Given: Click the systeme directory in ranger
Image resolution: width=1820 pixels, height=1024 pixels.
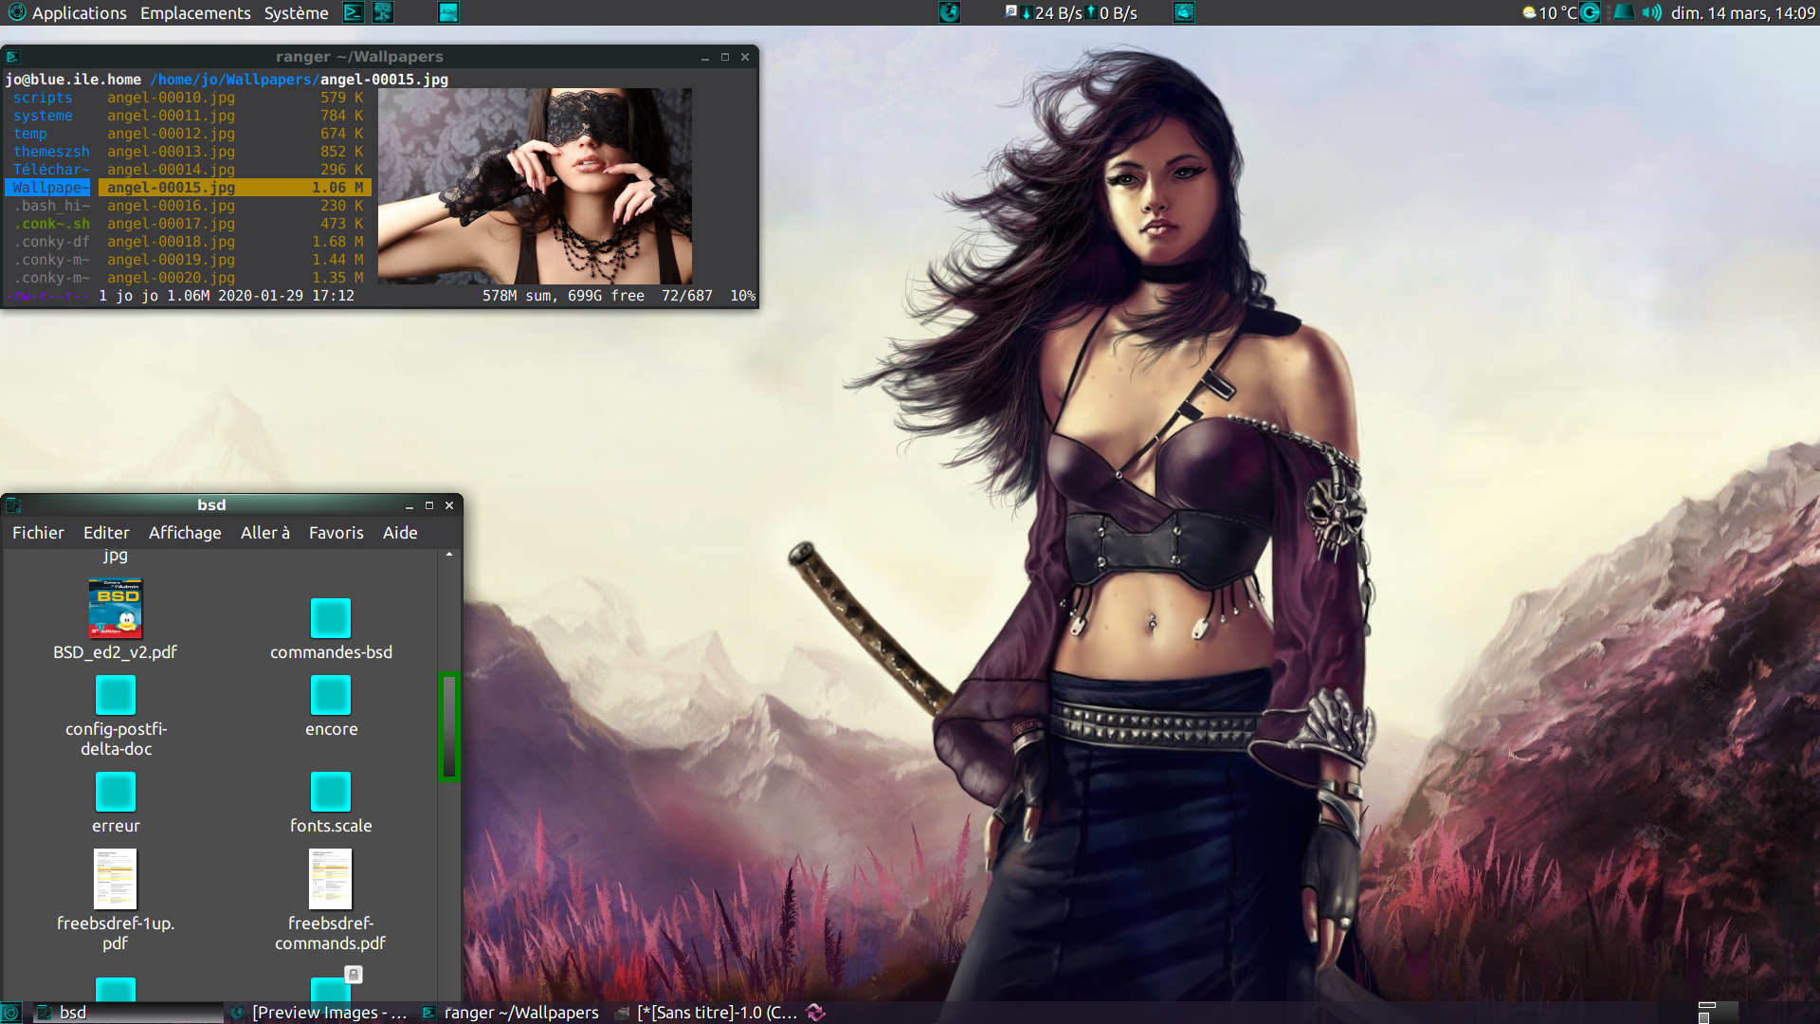Looking at the screenshot, I should point(43,116).
